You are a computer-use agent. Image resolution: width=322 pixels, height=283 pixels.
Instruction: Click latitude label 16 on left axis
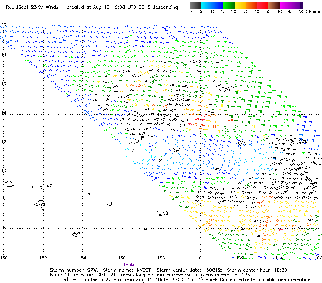(3, 84)
